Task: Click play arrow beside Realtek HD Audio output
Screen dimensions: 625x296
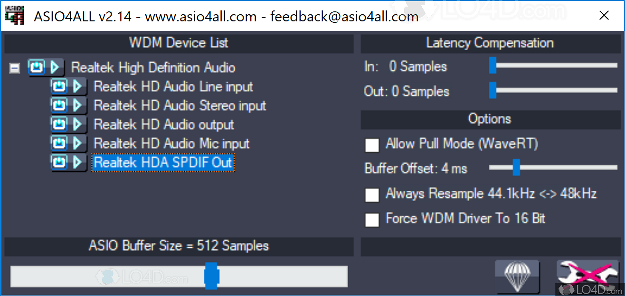Action: click(78, 124)
